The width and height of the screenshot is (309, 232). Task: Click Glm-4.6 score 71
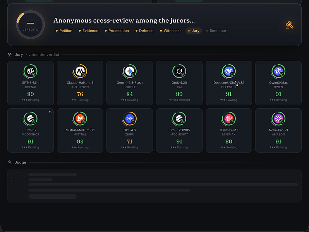(130, 142)
